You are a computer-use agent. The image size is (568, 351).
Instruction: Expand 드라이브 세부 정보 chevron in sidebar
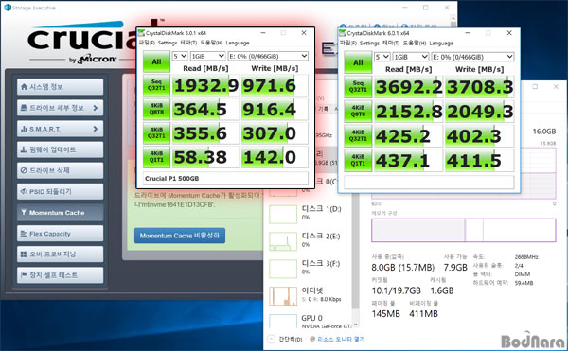click(x=96, y=108)
